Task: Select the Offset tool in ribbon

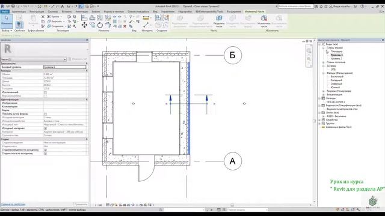Action: 92,17
